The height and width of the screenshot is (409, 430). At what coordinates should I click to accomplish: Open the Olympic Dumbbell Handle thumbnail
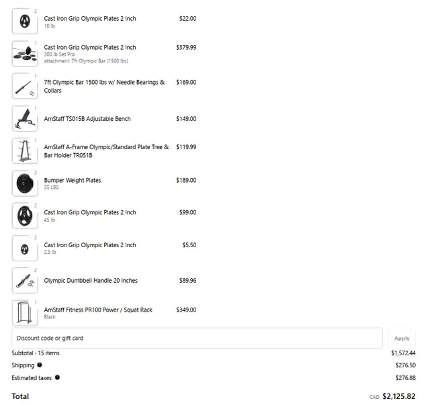(x=25, y=281)
